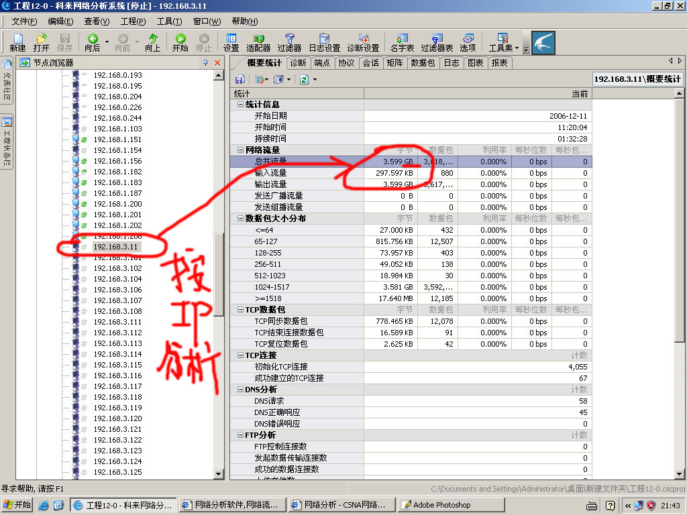
Task: Click the save icon above the statistics table
Action: click(x=240, y=79)
